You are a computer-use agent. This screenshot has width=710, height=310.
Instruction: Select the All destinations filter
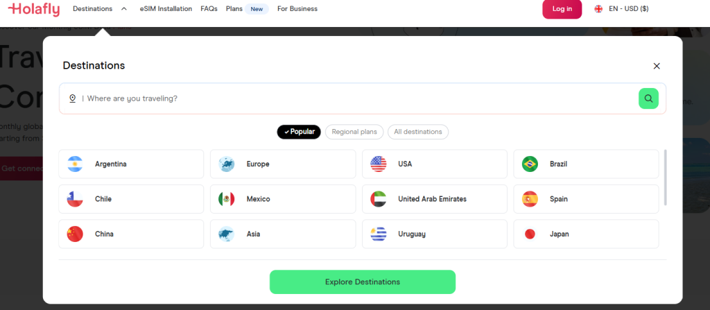[418, 132]
